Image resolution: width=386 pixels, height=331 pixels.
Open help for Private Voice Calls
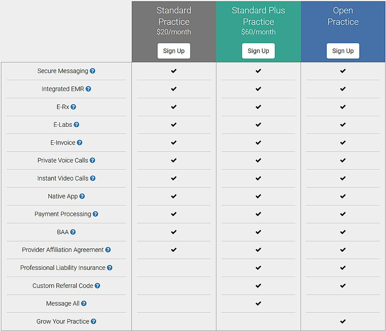(93, 160)
